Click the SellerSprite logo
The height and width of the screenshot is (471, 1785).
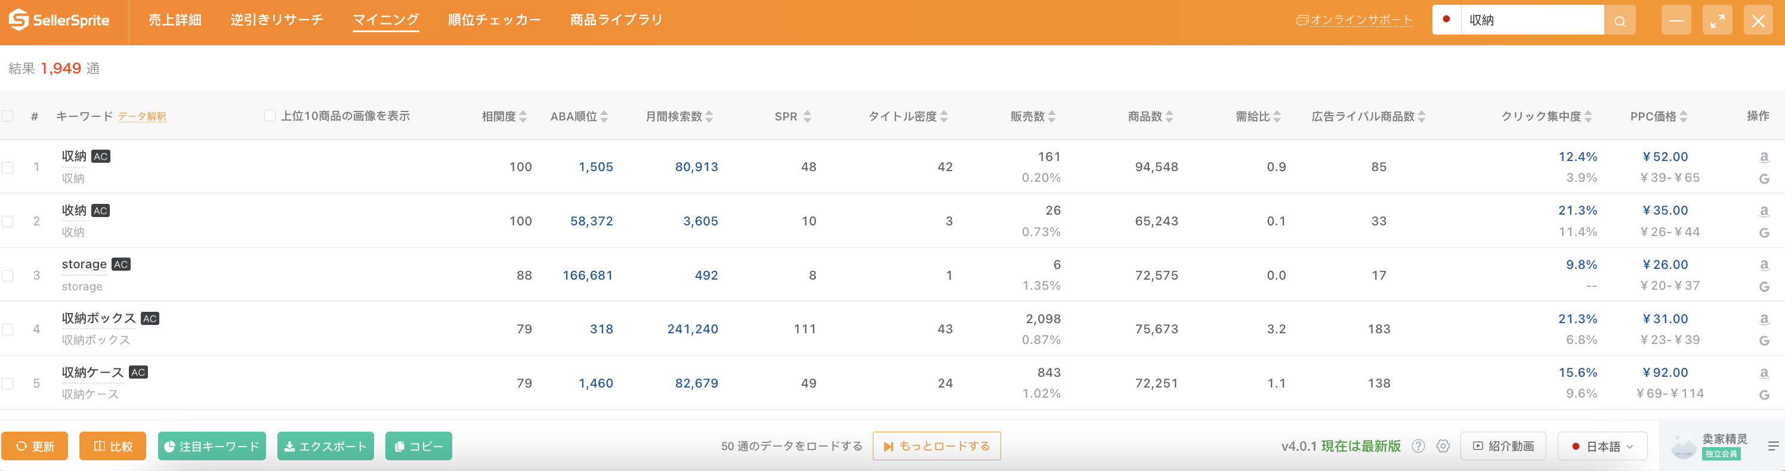coord(60,20)
